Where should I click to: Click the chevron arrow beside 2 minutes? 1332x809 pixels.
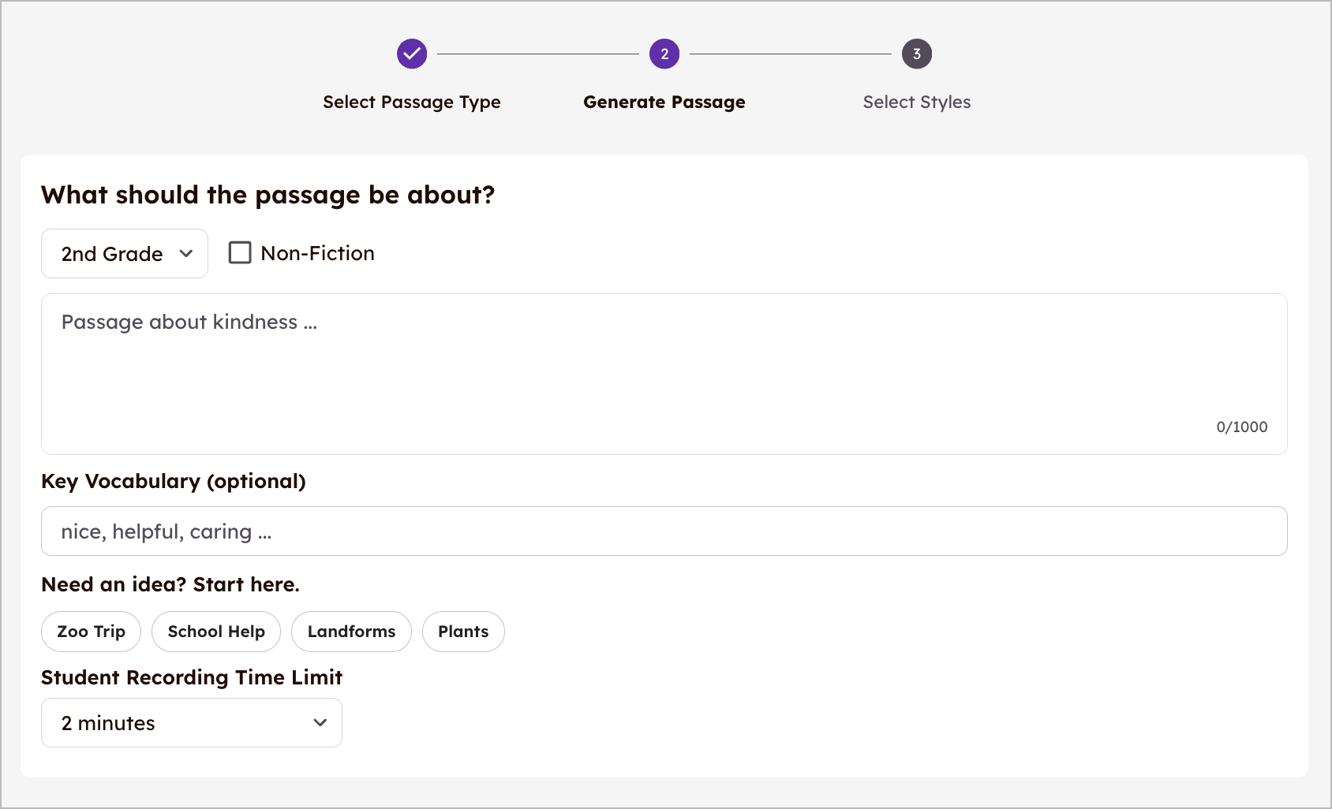[320, 722]
